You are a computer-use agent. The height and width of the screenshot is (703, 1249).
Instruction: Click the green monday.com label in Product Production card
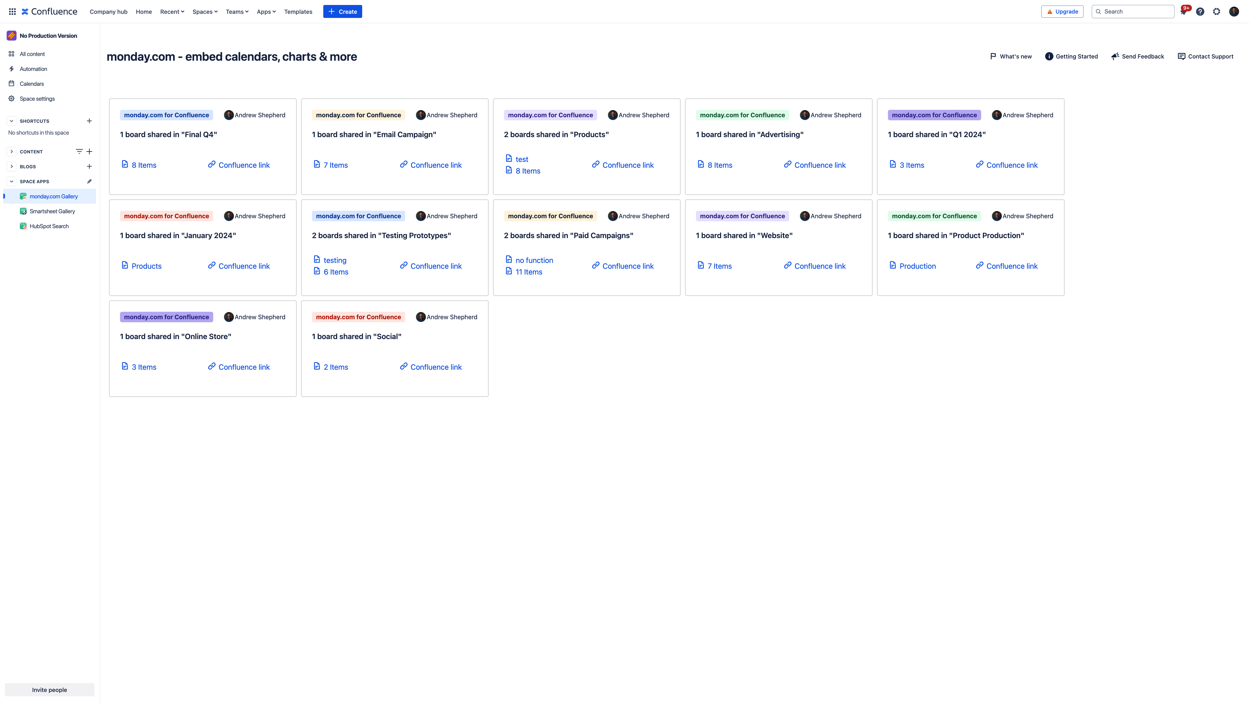934,216
